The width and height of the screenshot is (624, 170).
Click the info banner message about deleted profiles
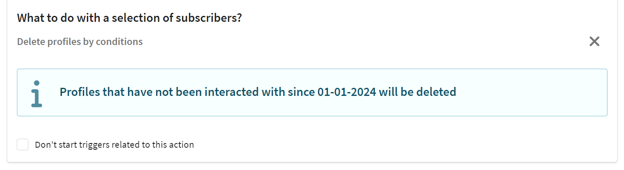point(258,92)
